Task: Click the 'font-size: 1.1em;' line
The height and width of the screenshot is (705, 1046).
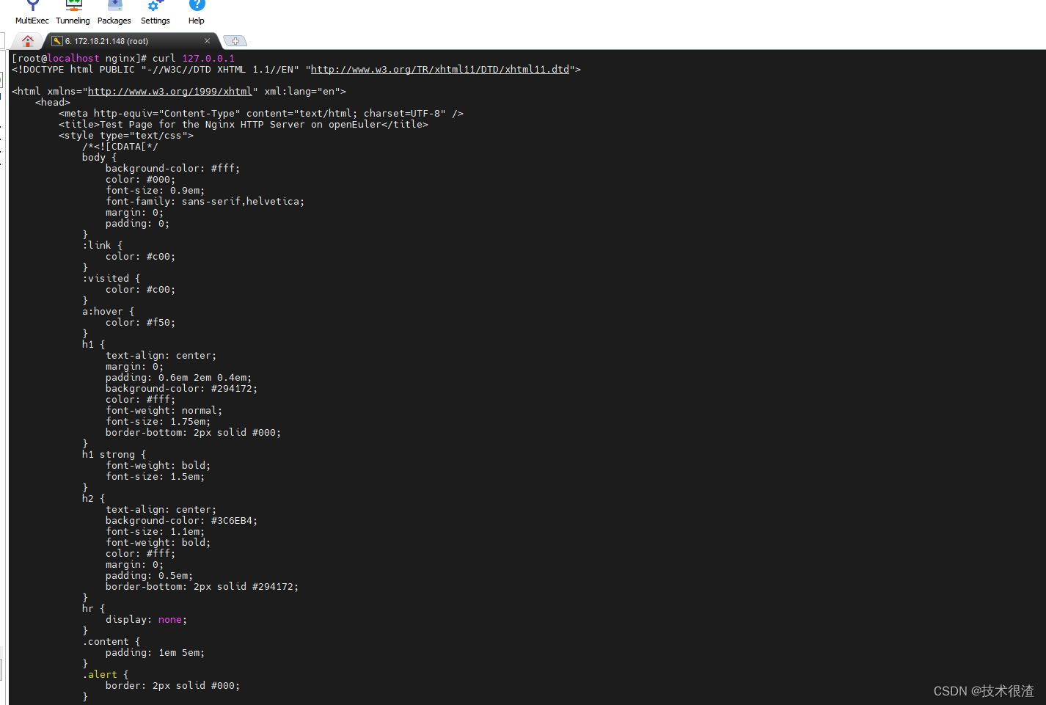Action: [156, 532]
